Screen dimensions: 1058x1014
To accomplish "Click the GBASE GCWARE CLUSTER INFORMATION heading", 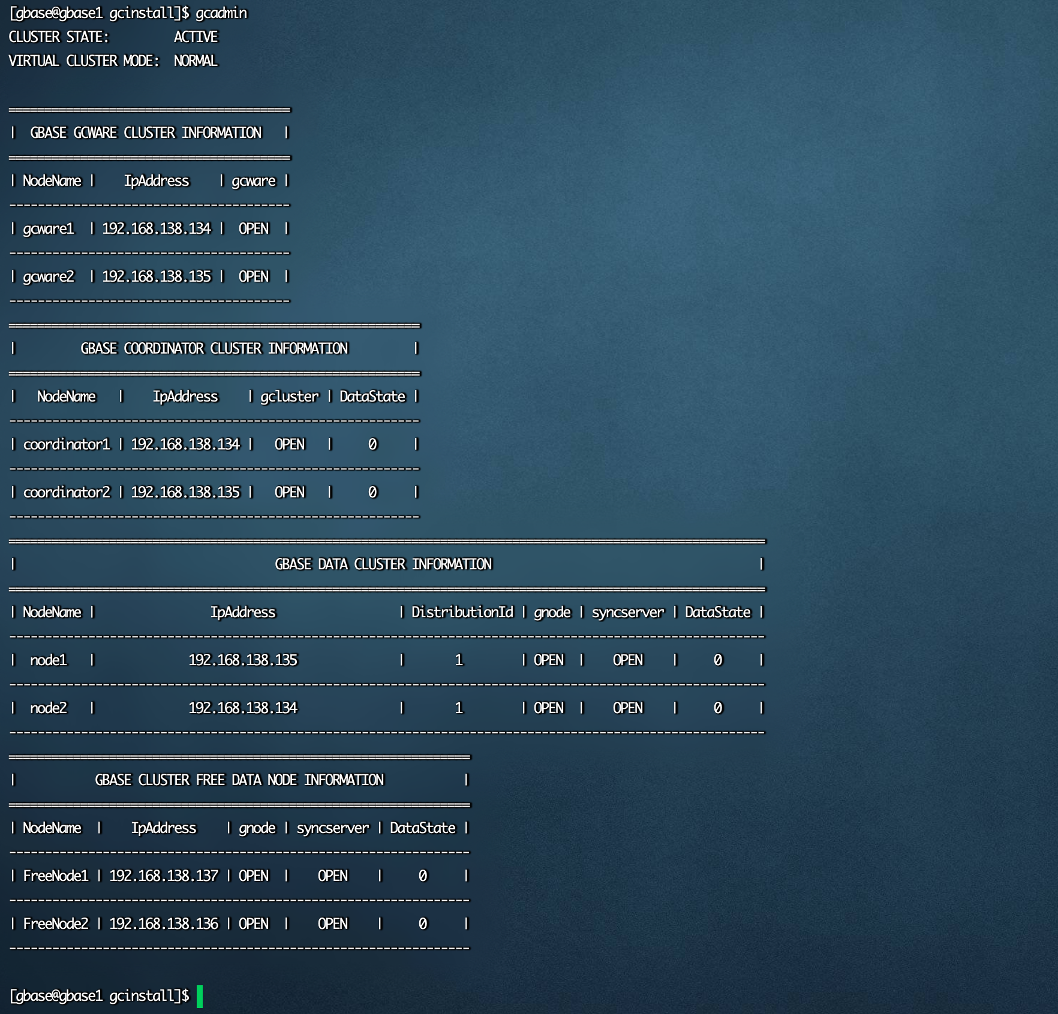I will point(146,133).
